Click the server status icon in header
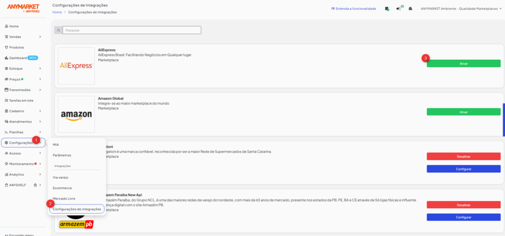Viewport: 505px width, 236px height. click(x=387, y=9)
